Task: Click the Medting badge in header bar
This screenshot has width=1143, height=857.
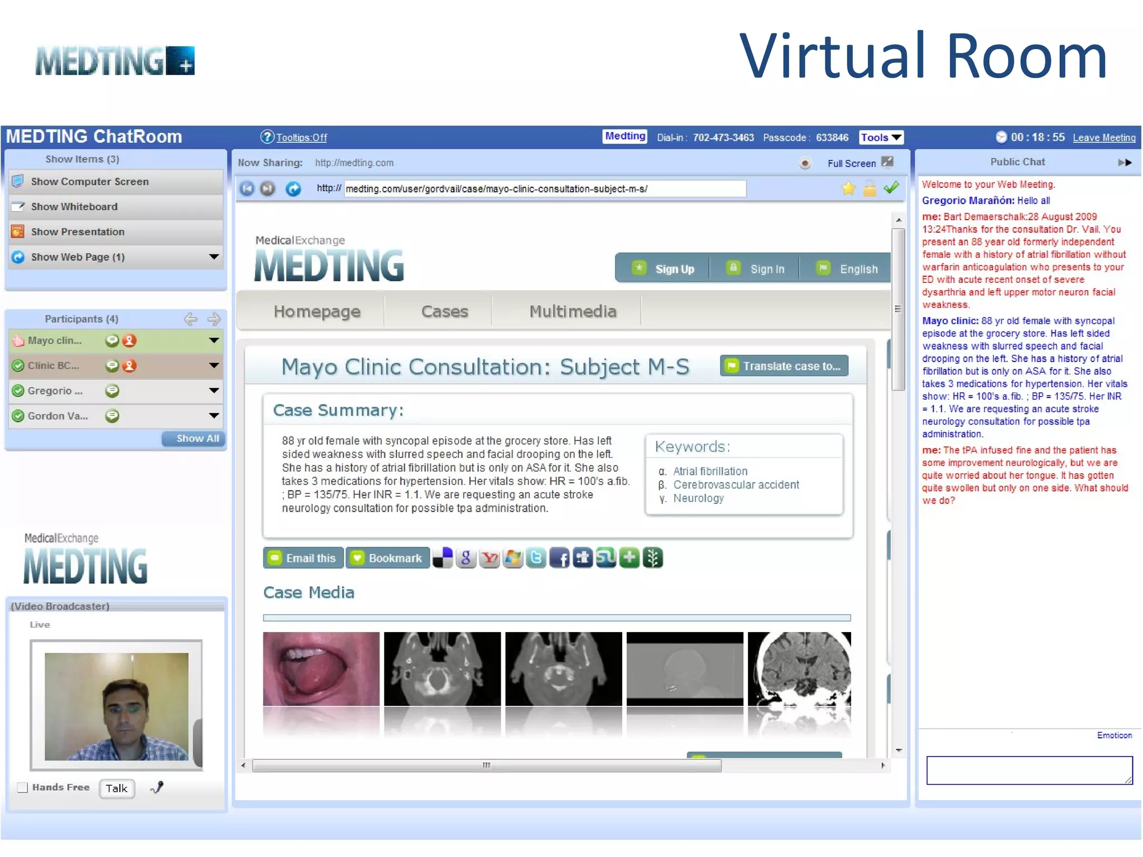Action: click(625, 136)
